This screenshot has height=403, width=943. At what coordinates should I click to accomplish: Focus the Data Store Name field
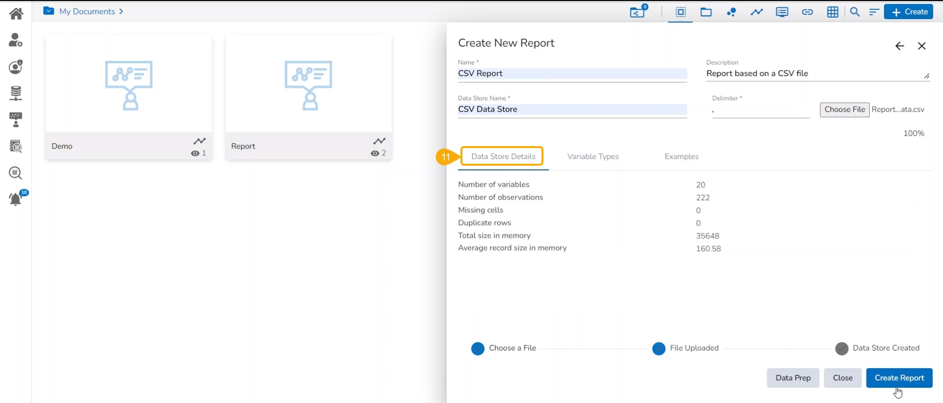click(x=572, y=110)
